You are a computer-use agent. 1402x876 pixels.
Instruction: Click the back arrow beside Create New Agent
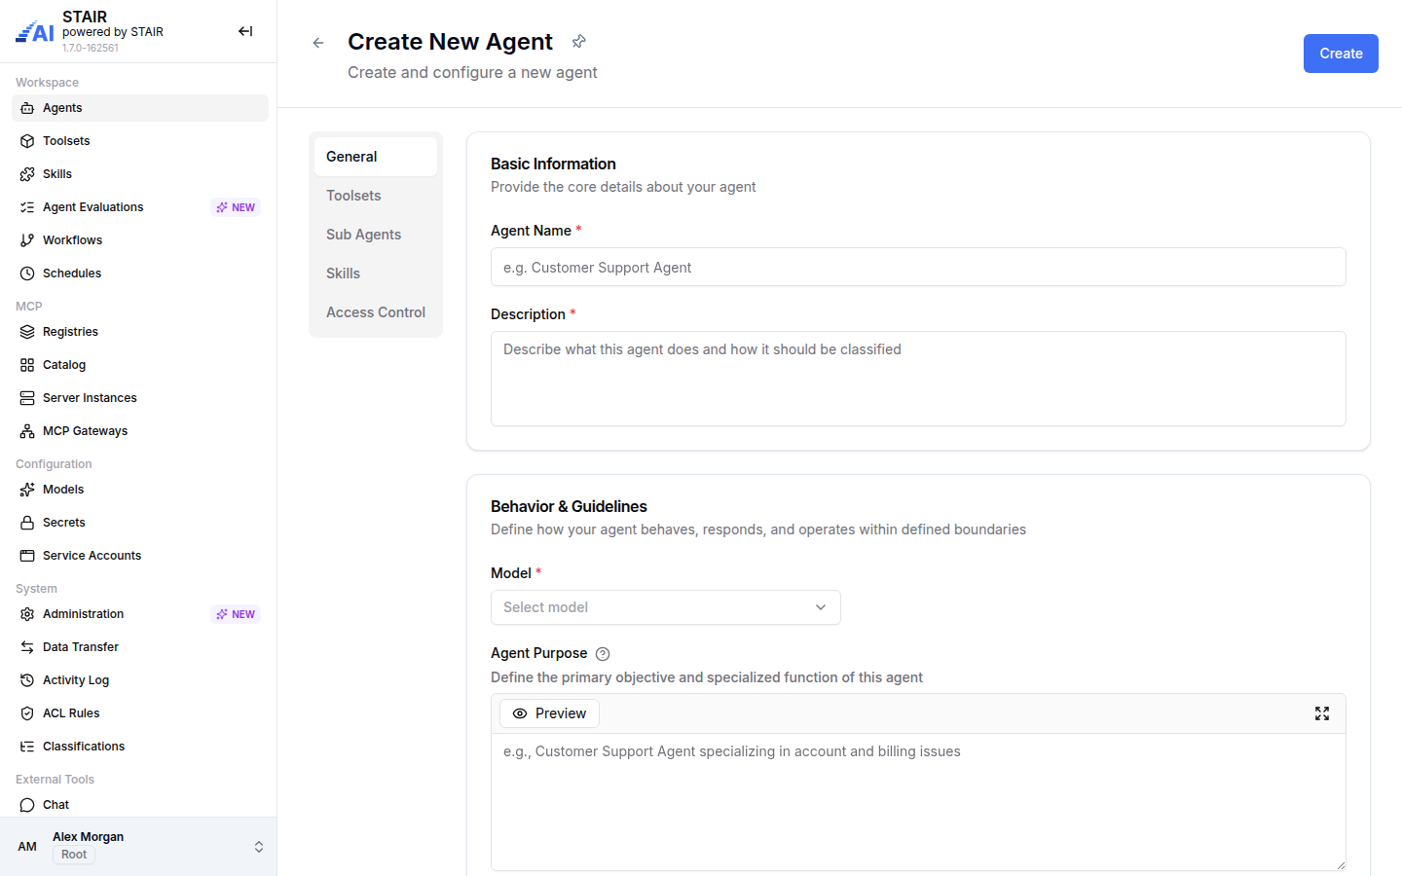tap(318, 43)
